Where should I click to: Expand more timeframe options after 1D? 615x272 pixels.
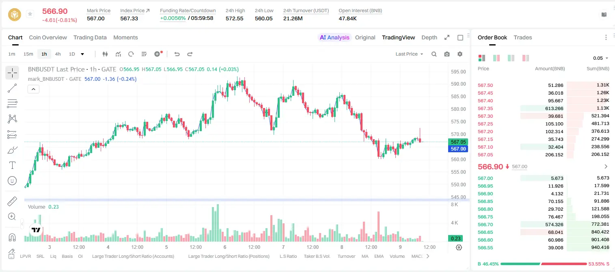coord(82,54)
